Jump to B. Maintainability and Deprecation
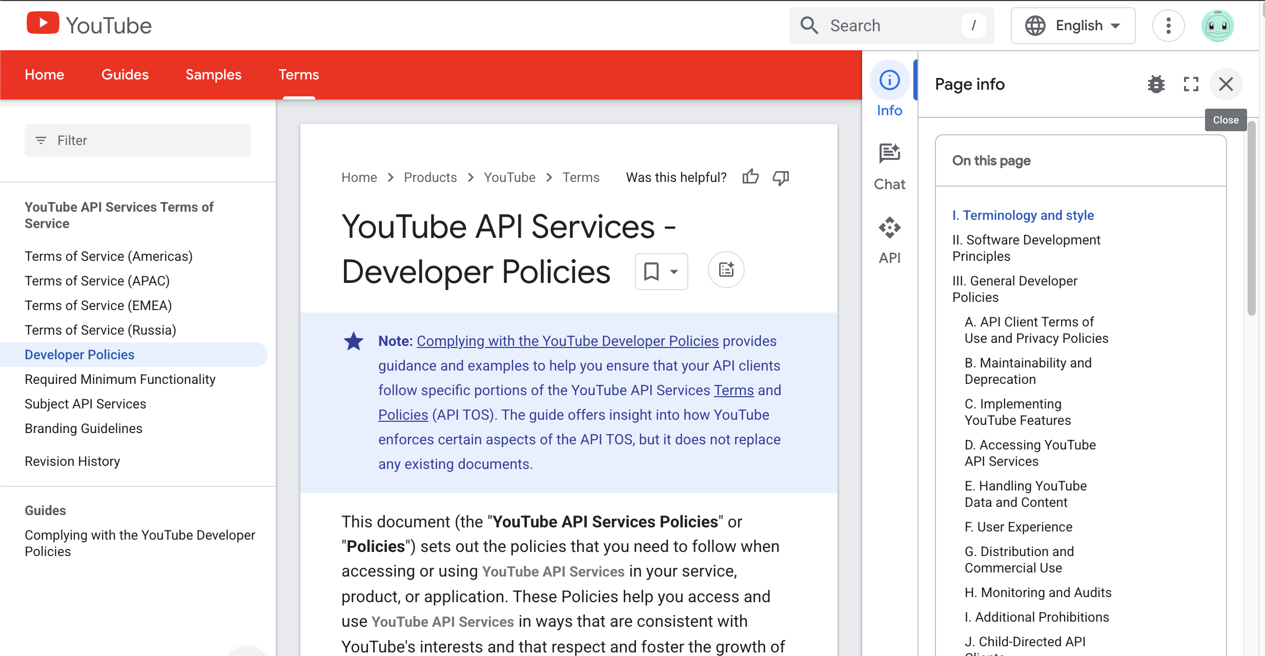The height and width of the screenshot is (656, 1265). [x=1028, y=371]
